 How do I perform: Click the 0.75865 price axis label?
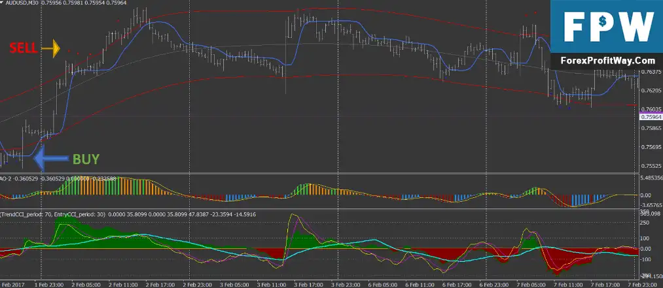[x=651, y=128]
